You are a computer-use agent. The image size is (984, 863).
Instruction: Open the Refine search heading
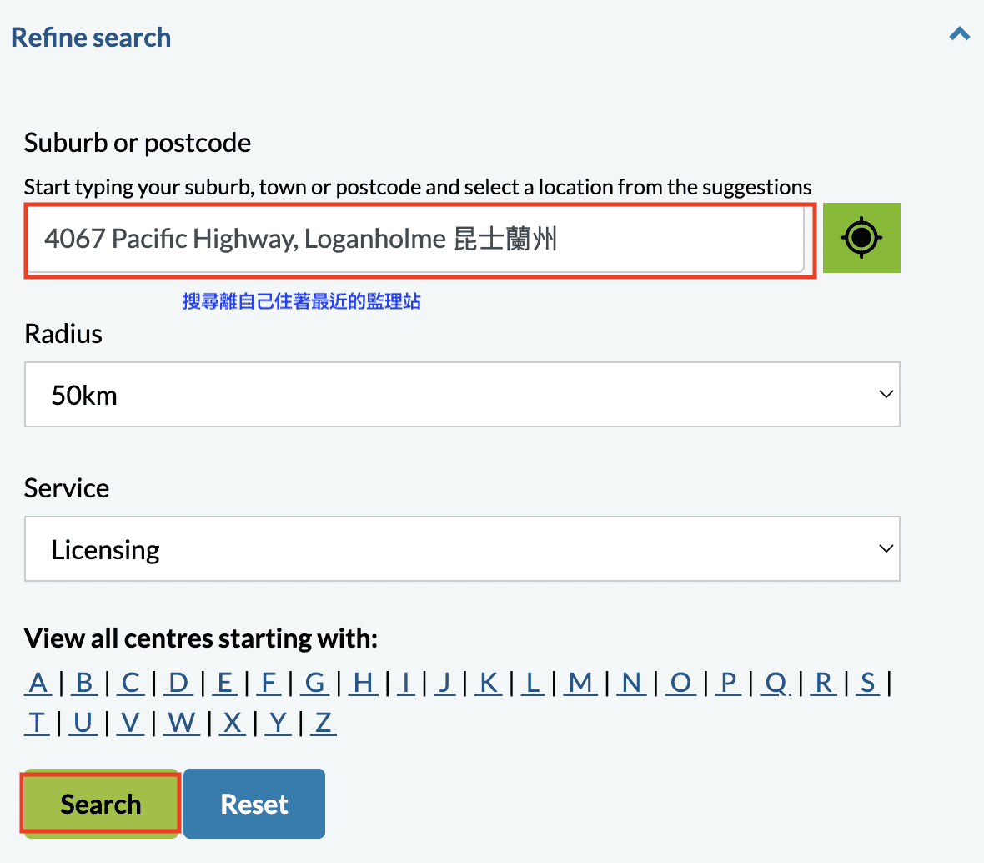91,38
